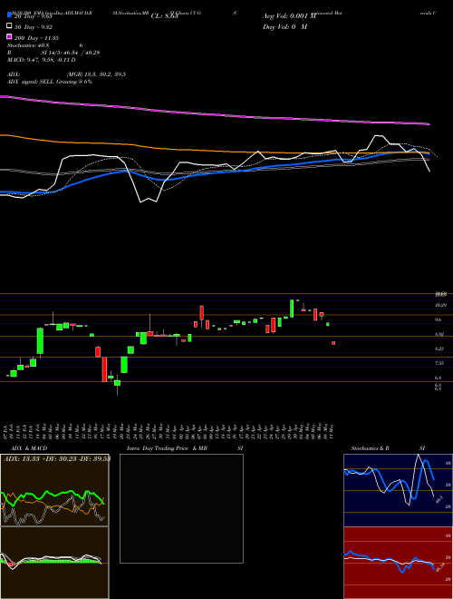This screenshot has height=599, width=453.
Task: Click the magenta 200-day moving average line
Action: pos(214,113)
